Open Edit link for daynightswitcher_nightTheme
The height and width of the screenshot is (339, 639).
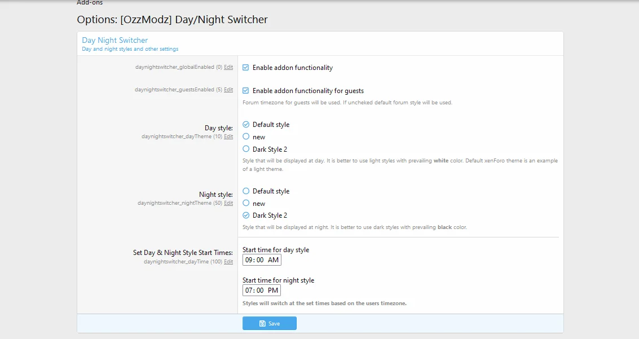click(228, 203)
